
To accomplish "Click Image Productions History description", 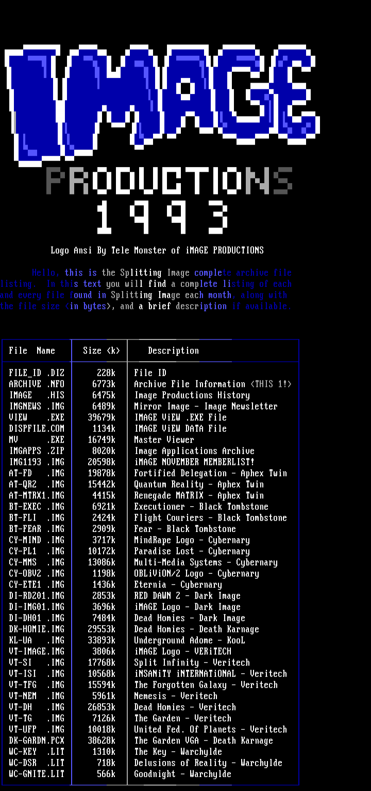I will click(192, 395).
